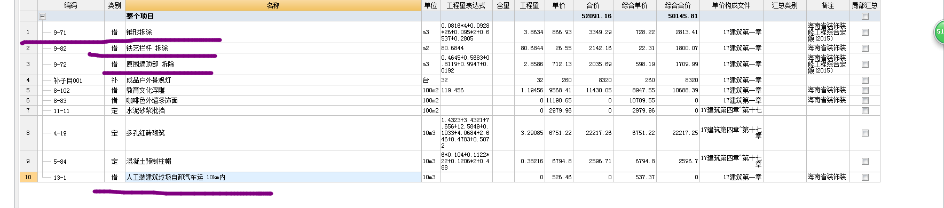Click the 编码 column header
The height and width of the screenshot is (208, 944).
(x=71, y=5)
